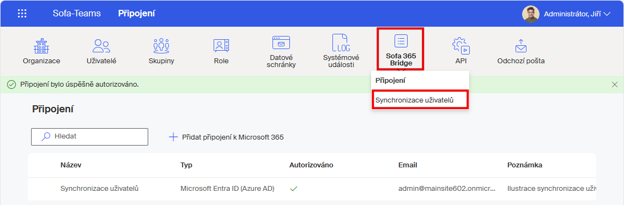Viewport: 624px width, 205px height.
Task: Sort by the Poznámka column header
Action: point(525,165)
